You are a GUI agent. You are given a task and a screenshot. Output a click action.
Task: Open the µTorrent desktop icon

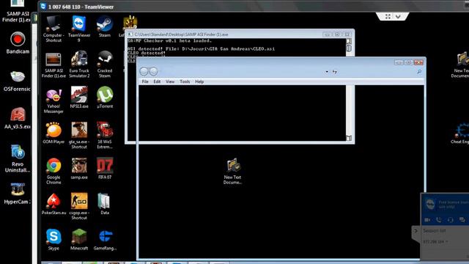[x=105, y=98]
